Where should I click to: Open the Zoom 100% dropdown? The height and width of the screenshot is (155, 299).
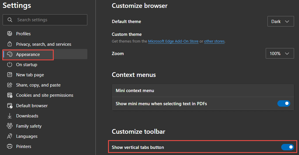280,53
